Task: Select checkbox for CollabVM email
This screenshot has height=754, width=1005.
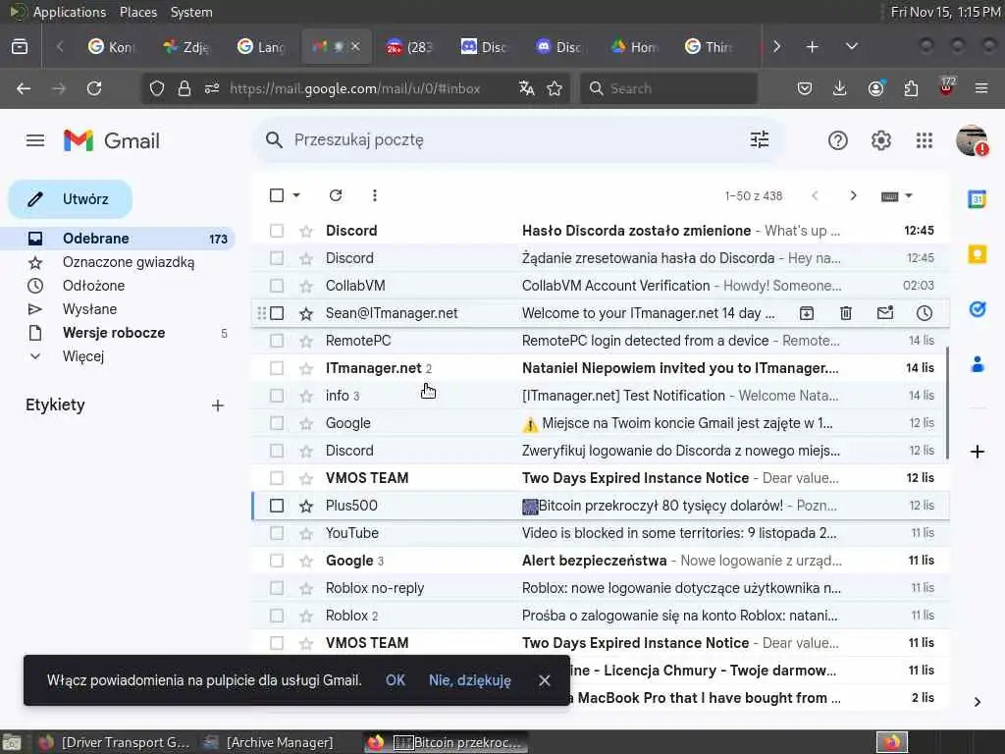Action: pyautogui.click(x=277, y=286)
